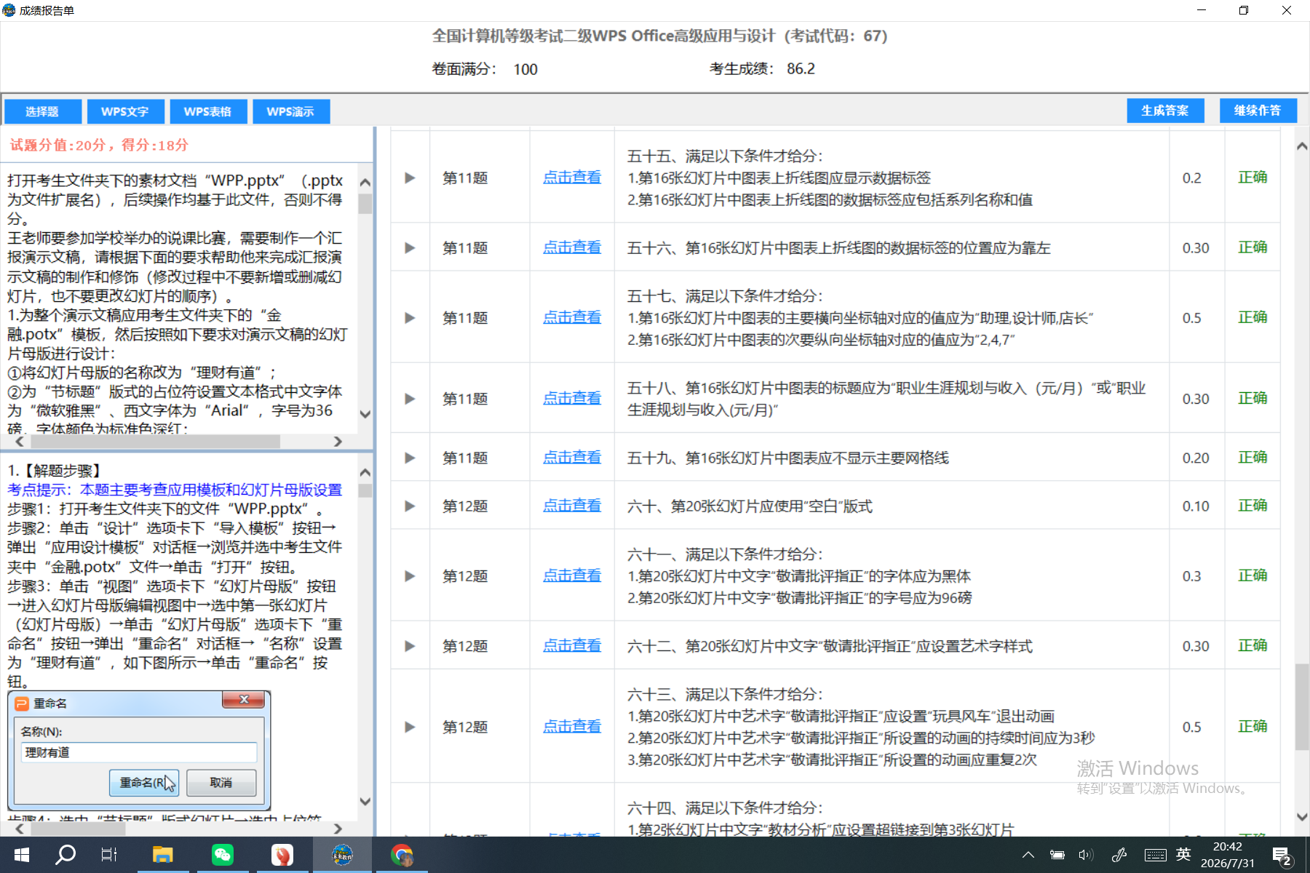Click the 正确 result for item 五十六
The image size is (1310, 873).
pos(1253,247)
